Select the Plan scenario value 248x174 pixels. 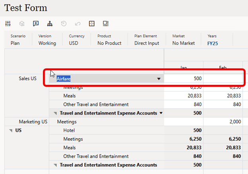[15, 43]
